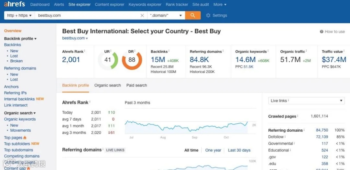
Task: Click the 84.8K referring domains value
Action: pos(199,60)
